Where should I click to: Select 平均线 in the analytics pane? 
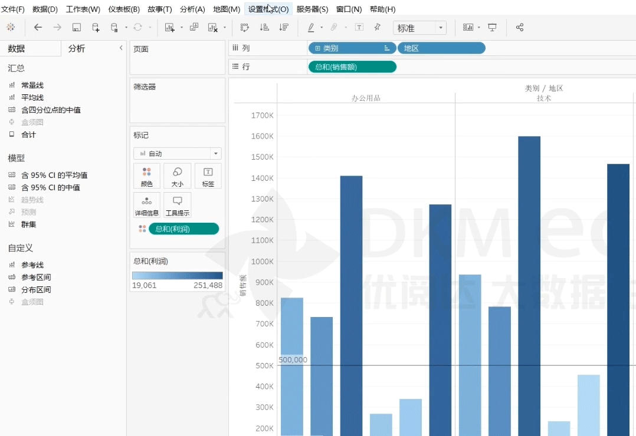[32, 98]
